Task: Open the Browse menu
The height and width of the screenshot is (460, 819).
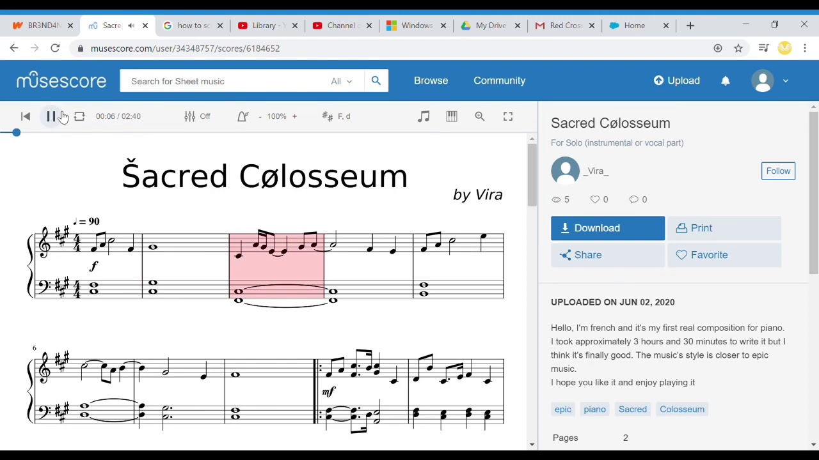Action: click(x=431, y=80)
